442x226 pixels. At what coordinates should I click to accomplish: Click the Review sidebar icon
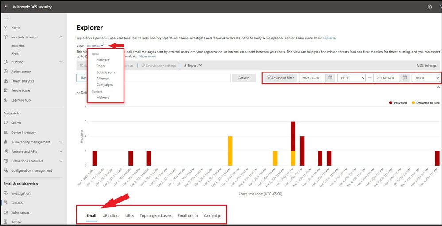[x=5, y=222]
